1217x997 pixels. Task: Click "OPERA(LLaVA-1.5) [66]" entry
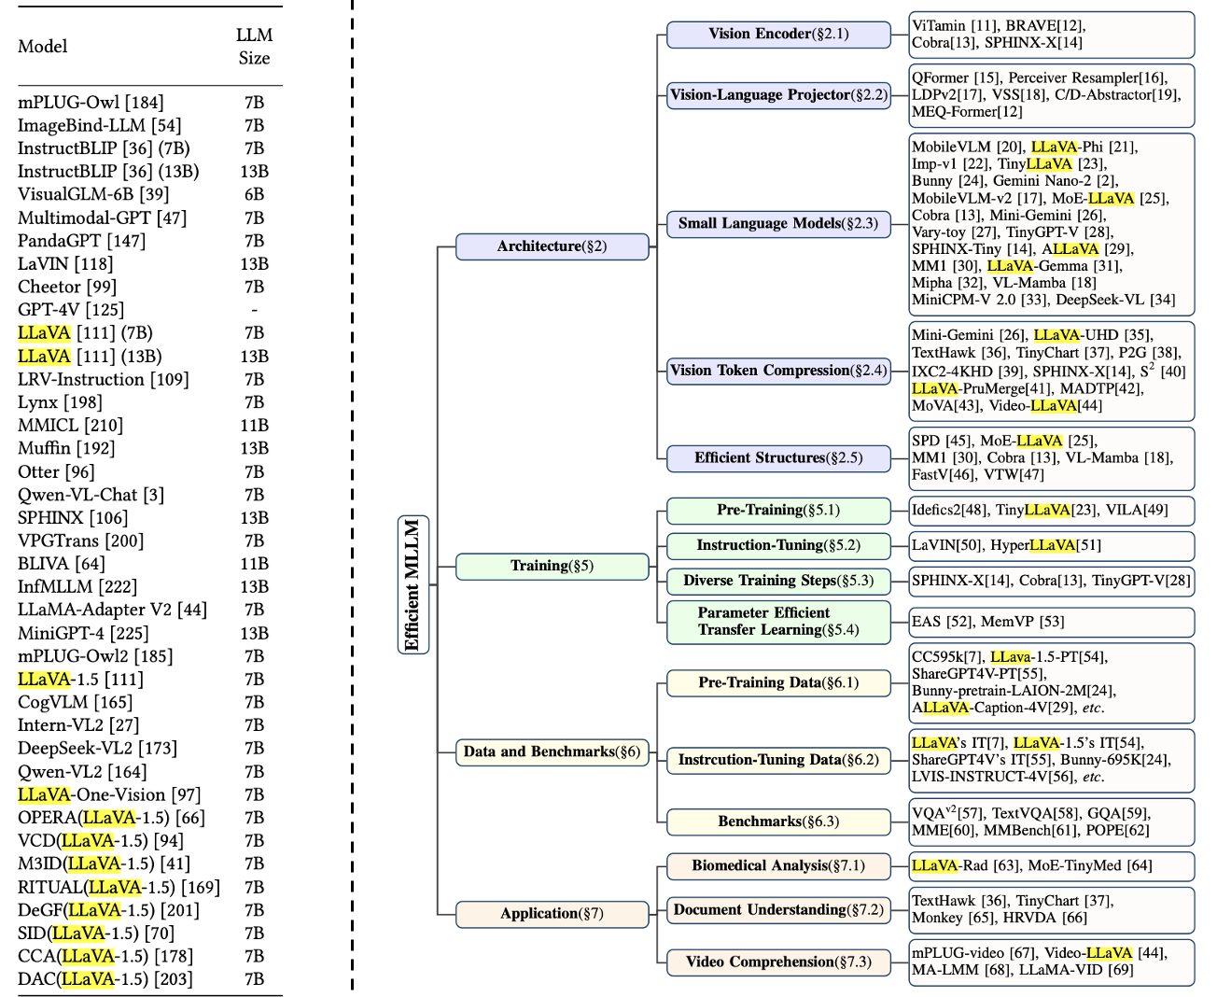coord(111,818)
